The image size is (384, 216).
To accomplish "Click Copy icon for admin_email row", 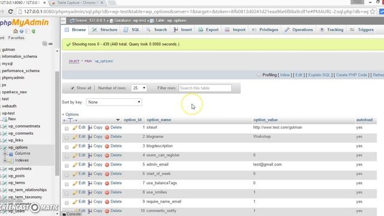I will pos(90,165).
